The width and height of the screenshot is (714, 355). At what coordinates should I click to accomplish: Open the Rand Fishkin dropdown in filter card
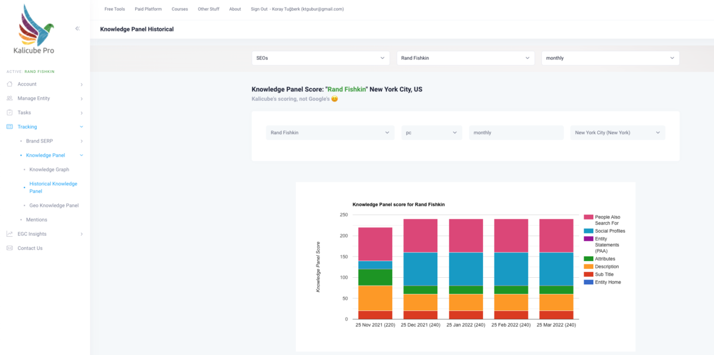(x=330, y=133)
